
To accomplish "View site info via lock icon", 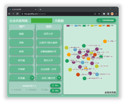I will click(22, 14).
